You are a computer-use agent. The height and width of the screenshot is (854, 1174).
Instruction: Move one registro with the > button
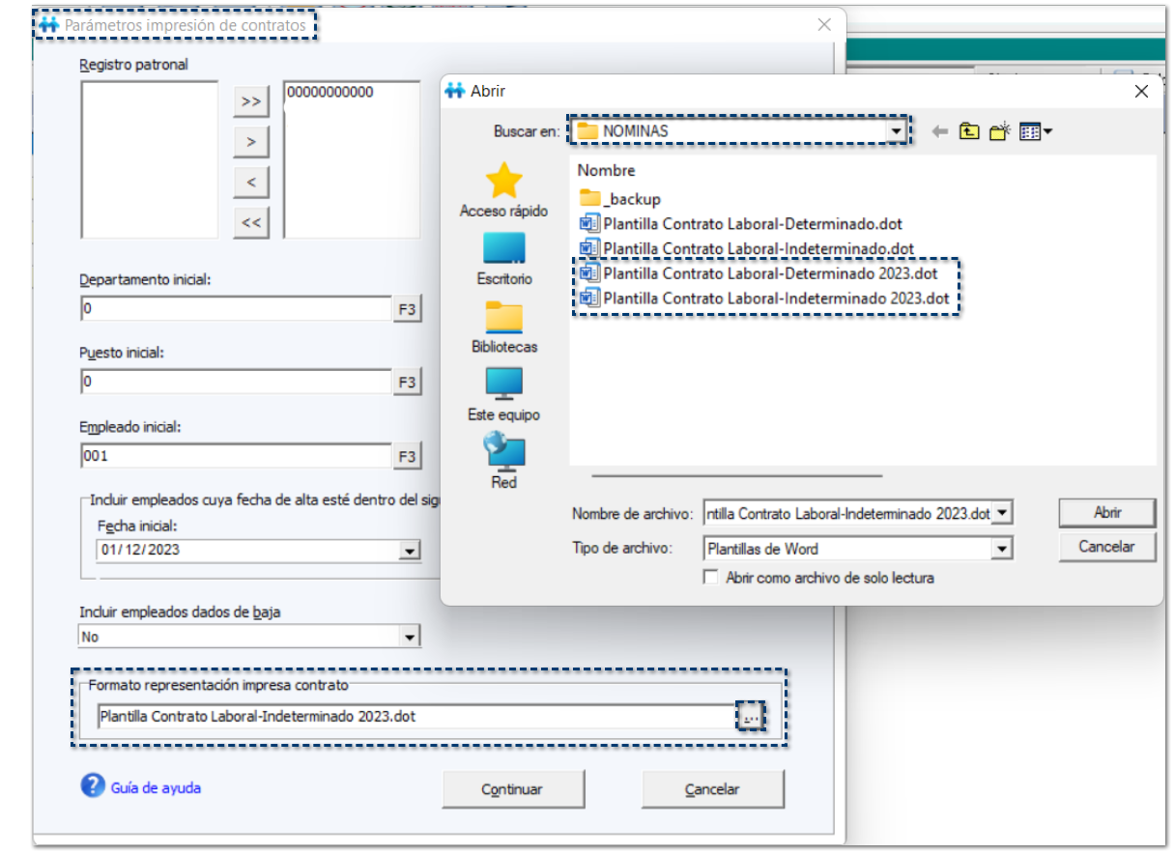click(251, 142)
